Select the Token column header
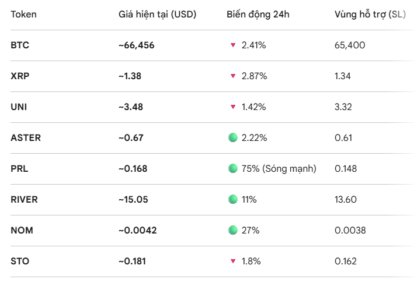The image size is (414, 290). tap(23, 14)
